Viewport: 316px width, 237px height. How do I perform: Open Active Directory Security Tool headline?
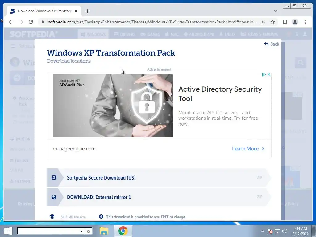coord(220,94)
